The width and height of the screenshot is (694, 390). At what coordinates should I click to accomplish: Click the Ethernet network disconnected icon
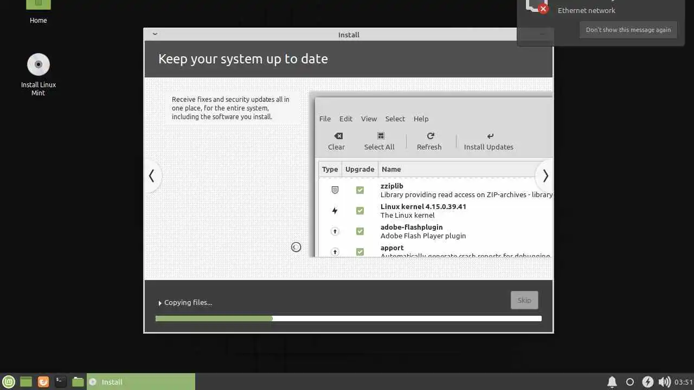coord(537,5)
